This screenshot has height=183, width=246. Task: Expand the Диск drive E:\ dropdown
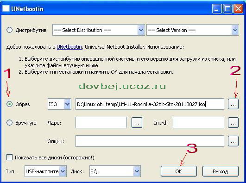click(x=115, y=171)
